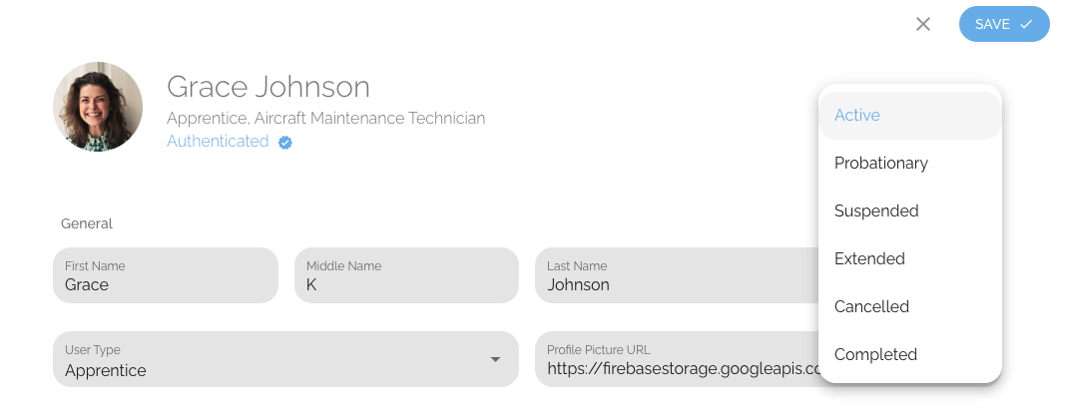Click the Grace Johnson name heading
Screen dimensions: 1068x409
click(268, 87)
